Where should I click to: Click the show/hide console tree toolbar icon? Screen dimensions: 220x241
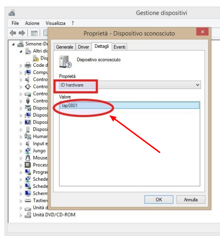(x=34, y=33)
